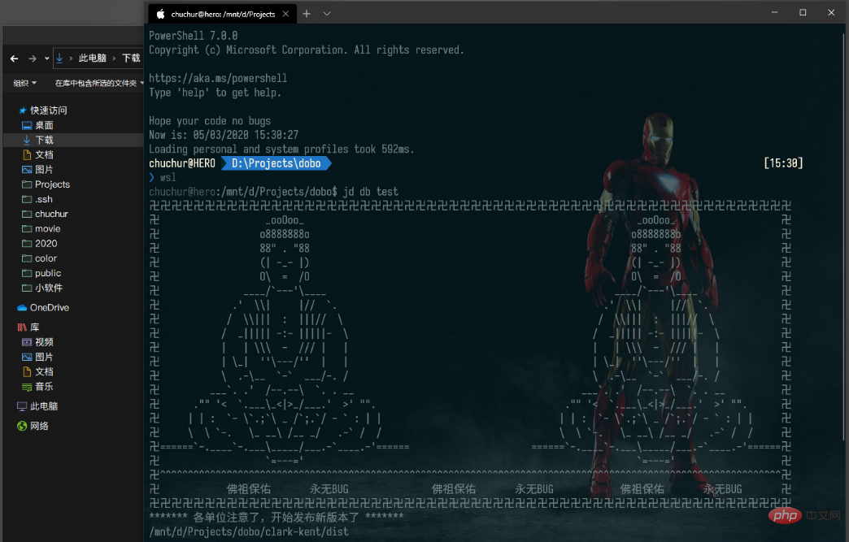The image size is (849, 542).
Task: Click the OneDrive cloud icon
Action: [x=22, y=308]
